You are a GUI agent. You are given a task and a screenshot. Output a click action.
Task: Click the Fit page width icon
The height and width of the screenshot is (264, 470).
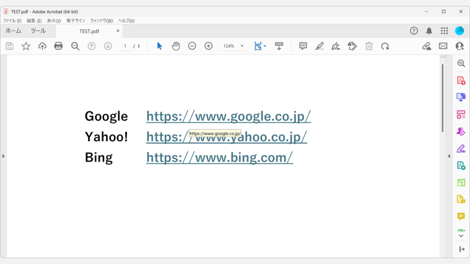click(258, 46)
